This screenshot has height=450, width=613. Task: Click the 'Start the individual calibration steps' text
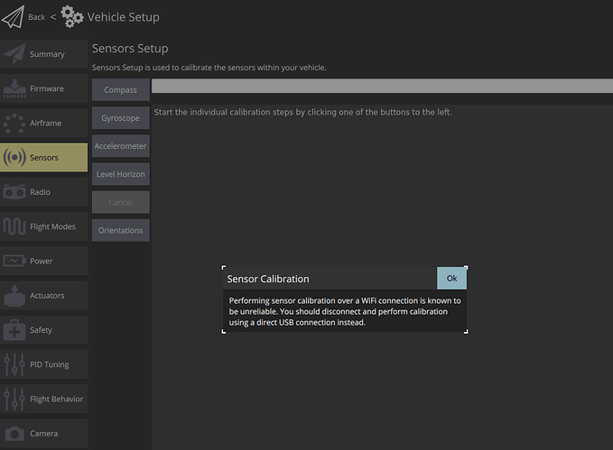pyautogui.click(x=303, y=112)
